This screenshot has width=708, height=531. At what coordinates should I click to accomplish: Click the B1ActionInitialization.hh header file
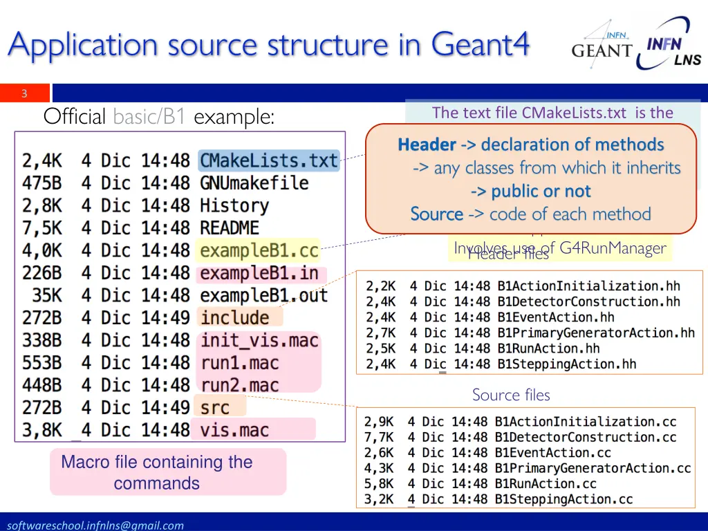(589, 286)
